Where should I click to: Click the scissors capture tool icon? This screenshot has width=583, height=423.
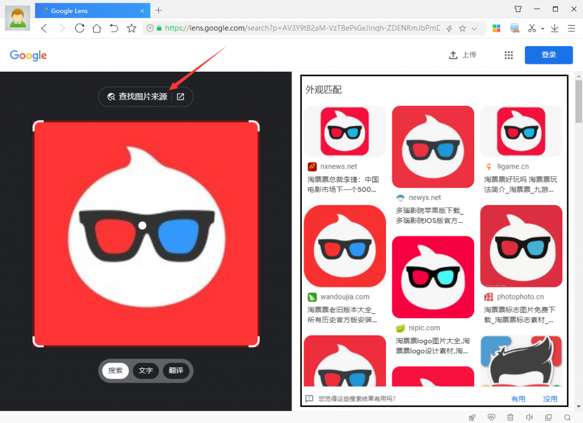pos(532,28)
